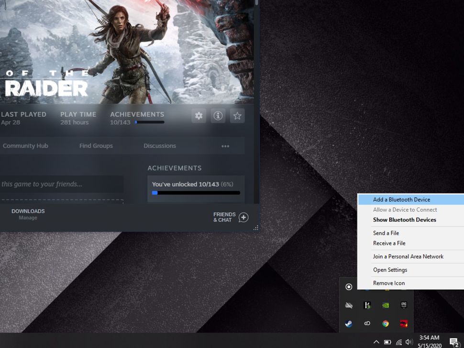The height and width of the screenshot is (348, 464).
Task: Click the share game with friends text field
Action: pyautogui.click(x=62, y=184)
